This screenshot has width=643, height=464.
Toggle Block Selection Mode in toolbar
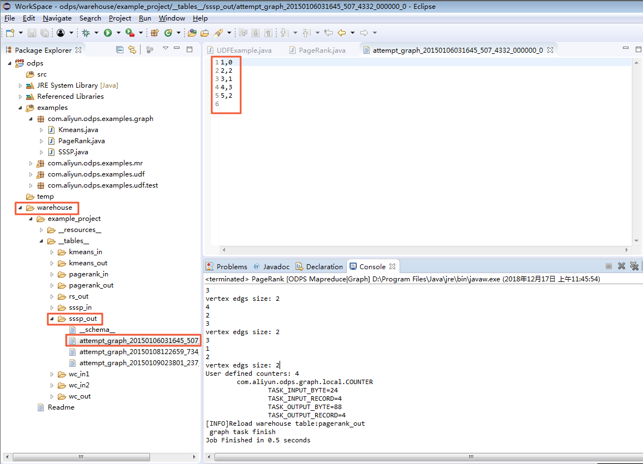[256, 33]
